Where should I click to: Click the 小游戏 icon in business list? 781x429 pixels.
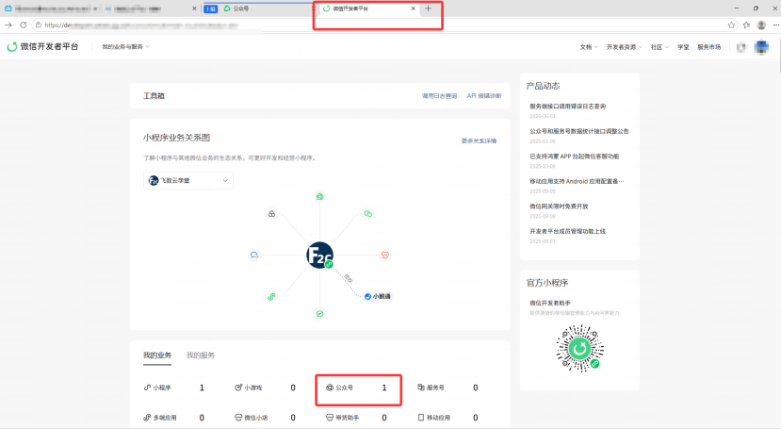point(238,388)
